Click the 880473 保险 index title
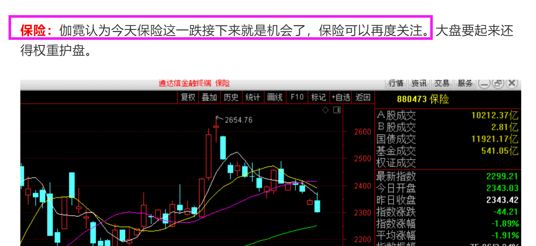This screenshot has height=246, width=536. point(423,99)
